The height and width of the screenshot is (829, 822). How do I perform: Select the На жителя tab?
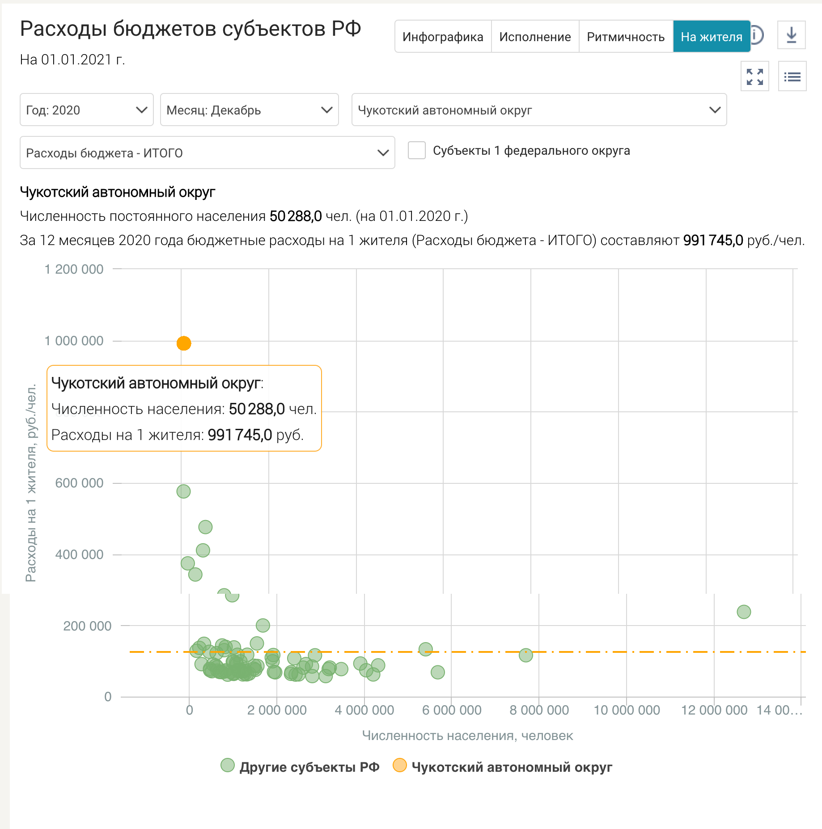[x=712, y=37]
